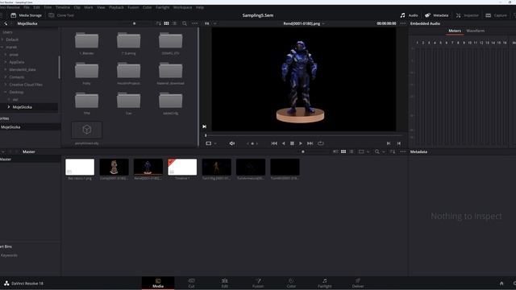Mark In point in viewer

coord(389,143)
